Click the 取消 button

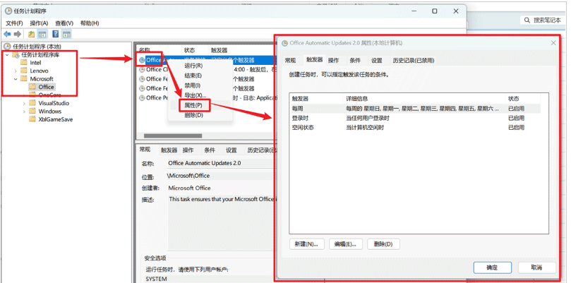click(x=537, y=267)
